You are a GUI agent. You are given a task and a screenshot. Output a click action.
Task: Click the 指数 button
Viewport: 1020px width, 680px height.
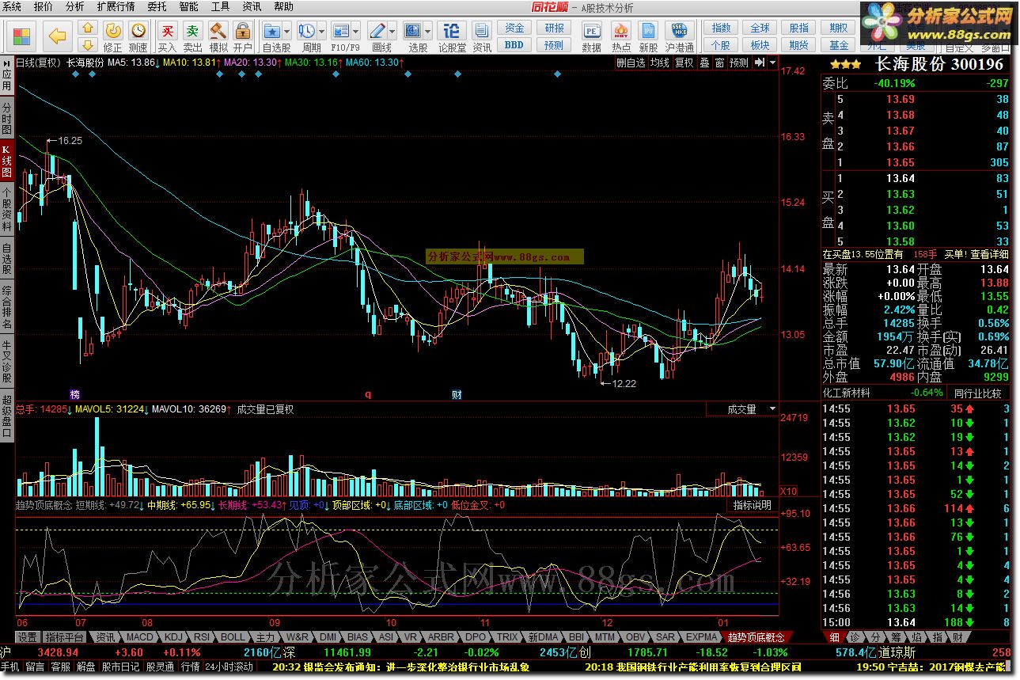tap(720, 28)
